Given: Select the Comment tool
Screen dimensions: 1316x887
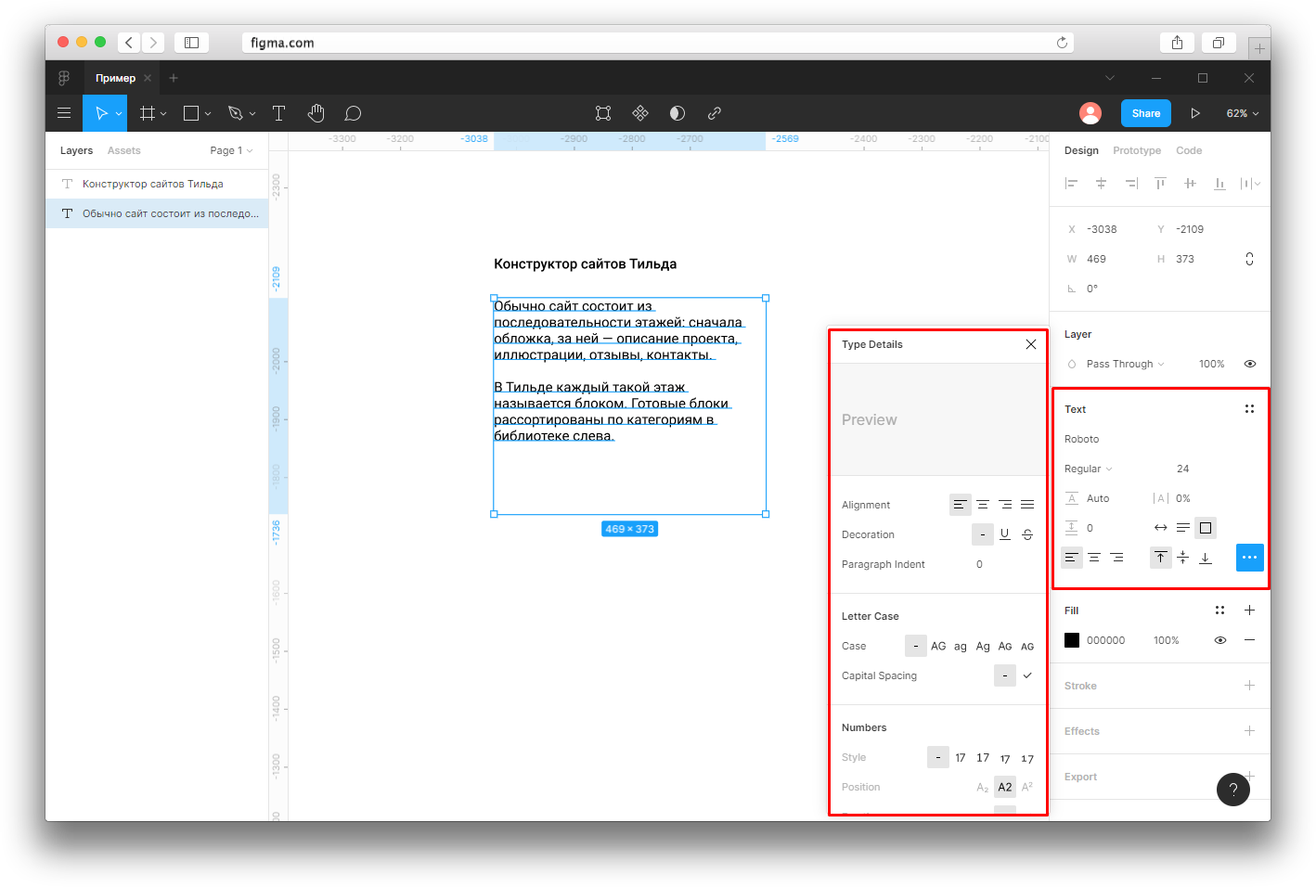Looking at the screenshot, I should click(353, 113).
